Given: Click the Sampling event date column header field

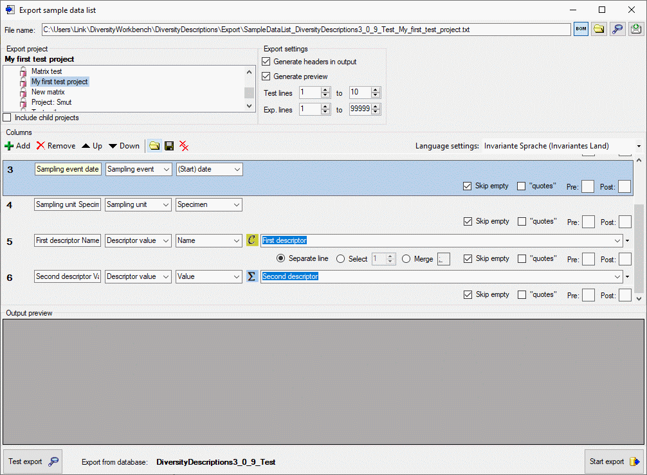Looking at the screenshot, I should (x=68, y=169).
